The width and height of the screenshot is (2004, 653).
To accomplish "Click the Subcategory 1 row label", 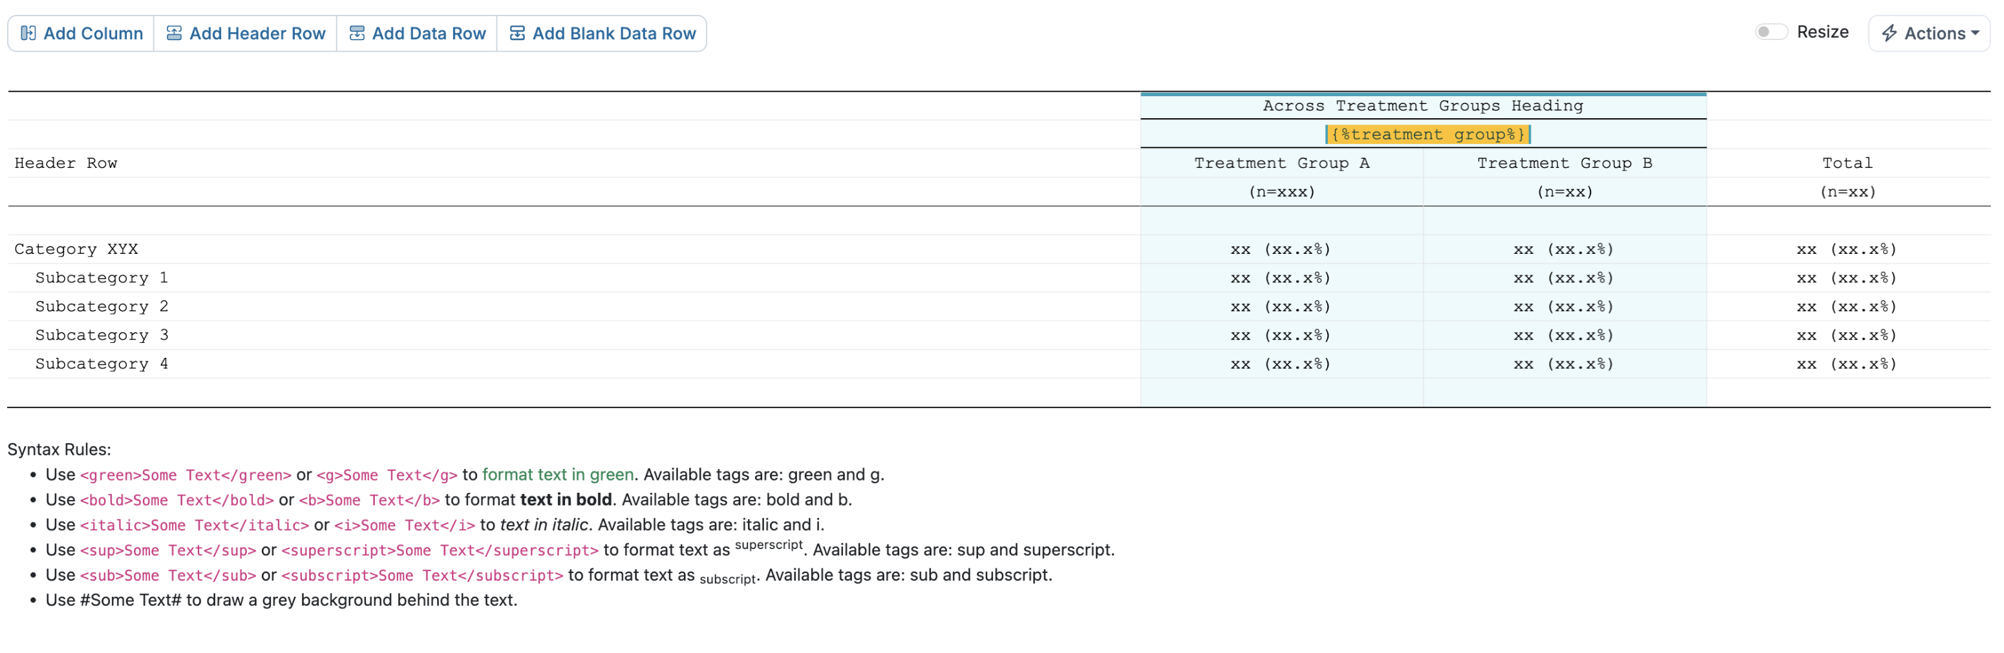I will [x=101, y=278].
